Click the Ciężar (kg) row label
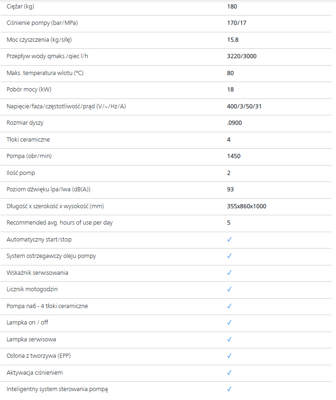This screenshot has width=336, height=400. point(21,7)
